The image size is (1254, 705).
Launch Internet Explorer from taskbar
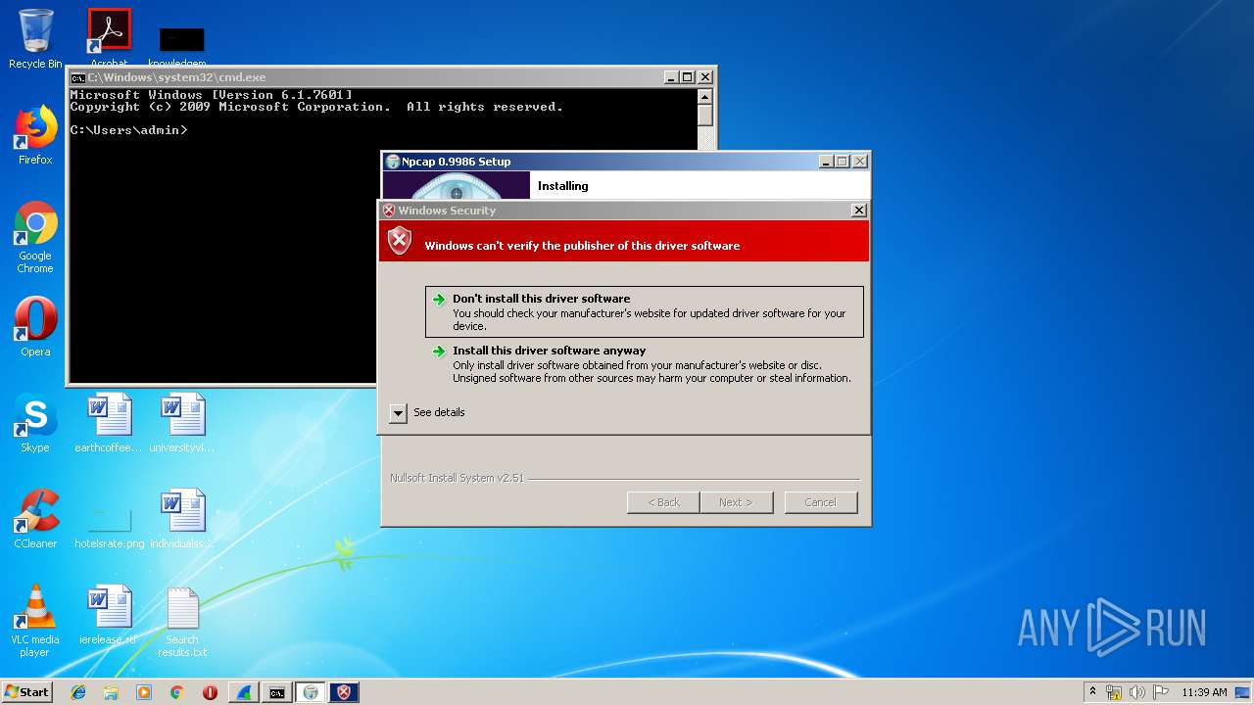pyautogui.click(x=78, y=692)
